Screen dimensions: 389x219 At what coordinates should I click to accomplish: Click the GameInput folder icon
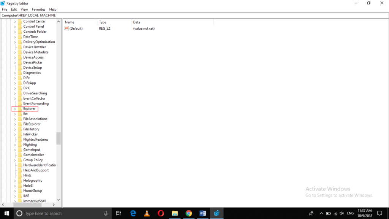(x=20, y=150)
